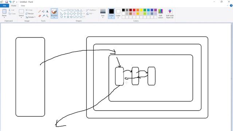
Task: Select the Curve shape
Action: point(65,10)
